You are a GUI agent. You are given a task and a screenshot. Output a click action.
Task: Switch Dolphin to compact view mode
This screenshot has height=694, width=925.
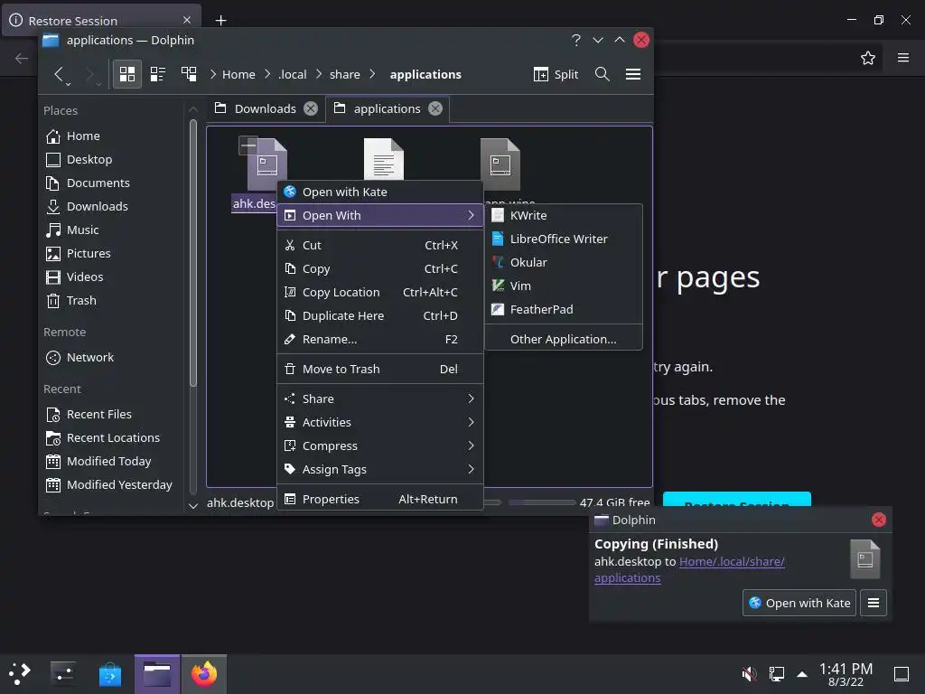(157, 74)
